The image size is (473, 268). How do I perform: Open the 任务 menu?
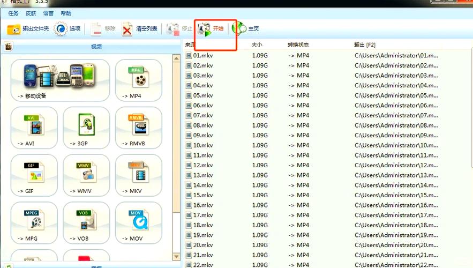coord(13,13)
